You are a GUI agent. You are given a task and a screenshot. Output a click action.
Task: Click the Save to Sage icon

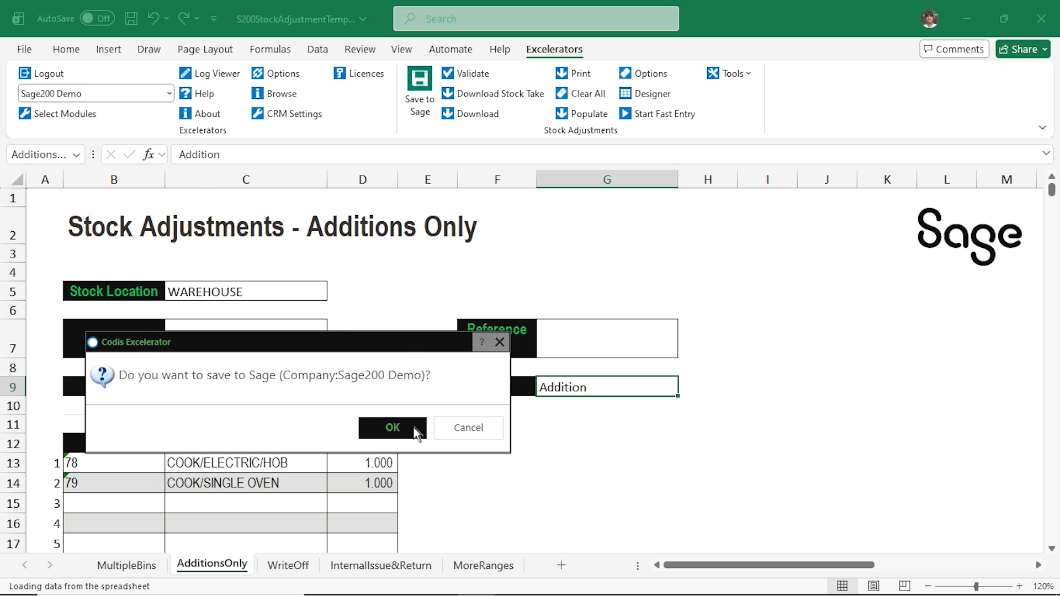pos(420,79)
